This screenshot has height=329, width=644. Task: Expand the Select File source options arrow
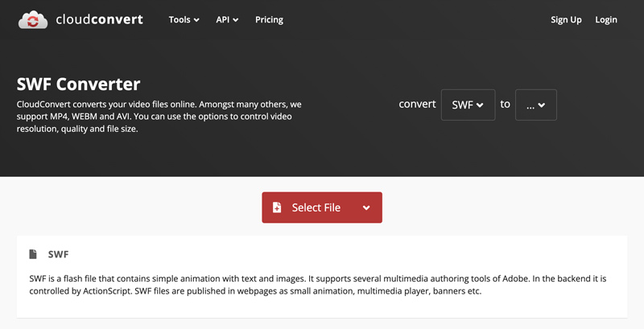click(366, 208)
